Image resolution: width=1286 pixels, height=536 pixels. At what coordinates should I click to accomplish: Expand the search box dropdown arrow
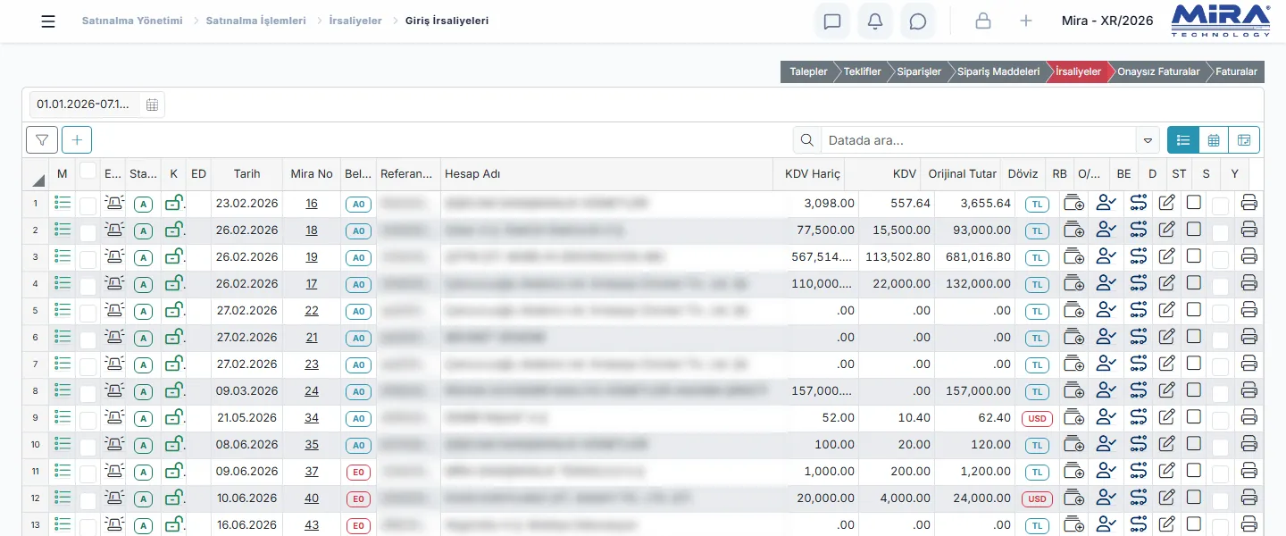coord(1148,140)
